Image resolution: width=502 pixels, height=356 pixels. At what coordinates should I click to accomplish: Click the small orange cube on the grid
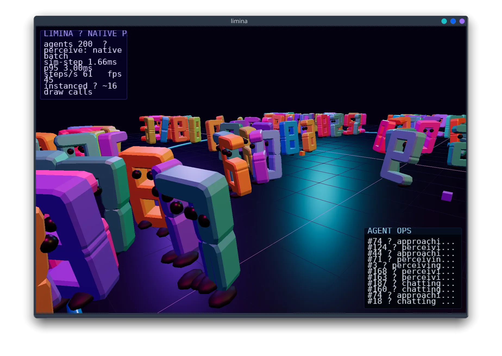click(302, 154)
